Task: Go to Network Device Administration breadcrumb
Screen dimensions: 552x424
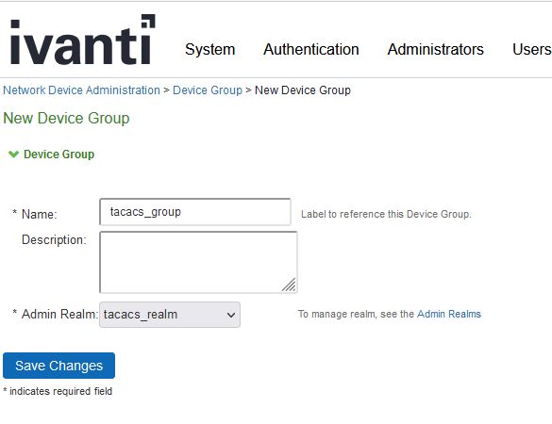Action: 81,90
